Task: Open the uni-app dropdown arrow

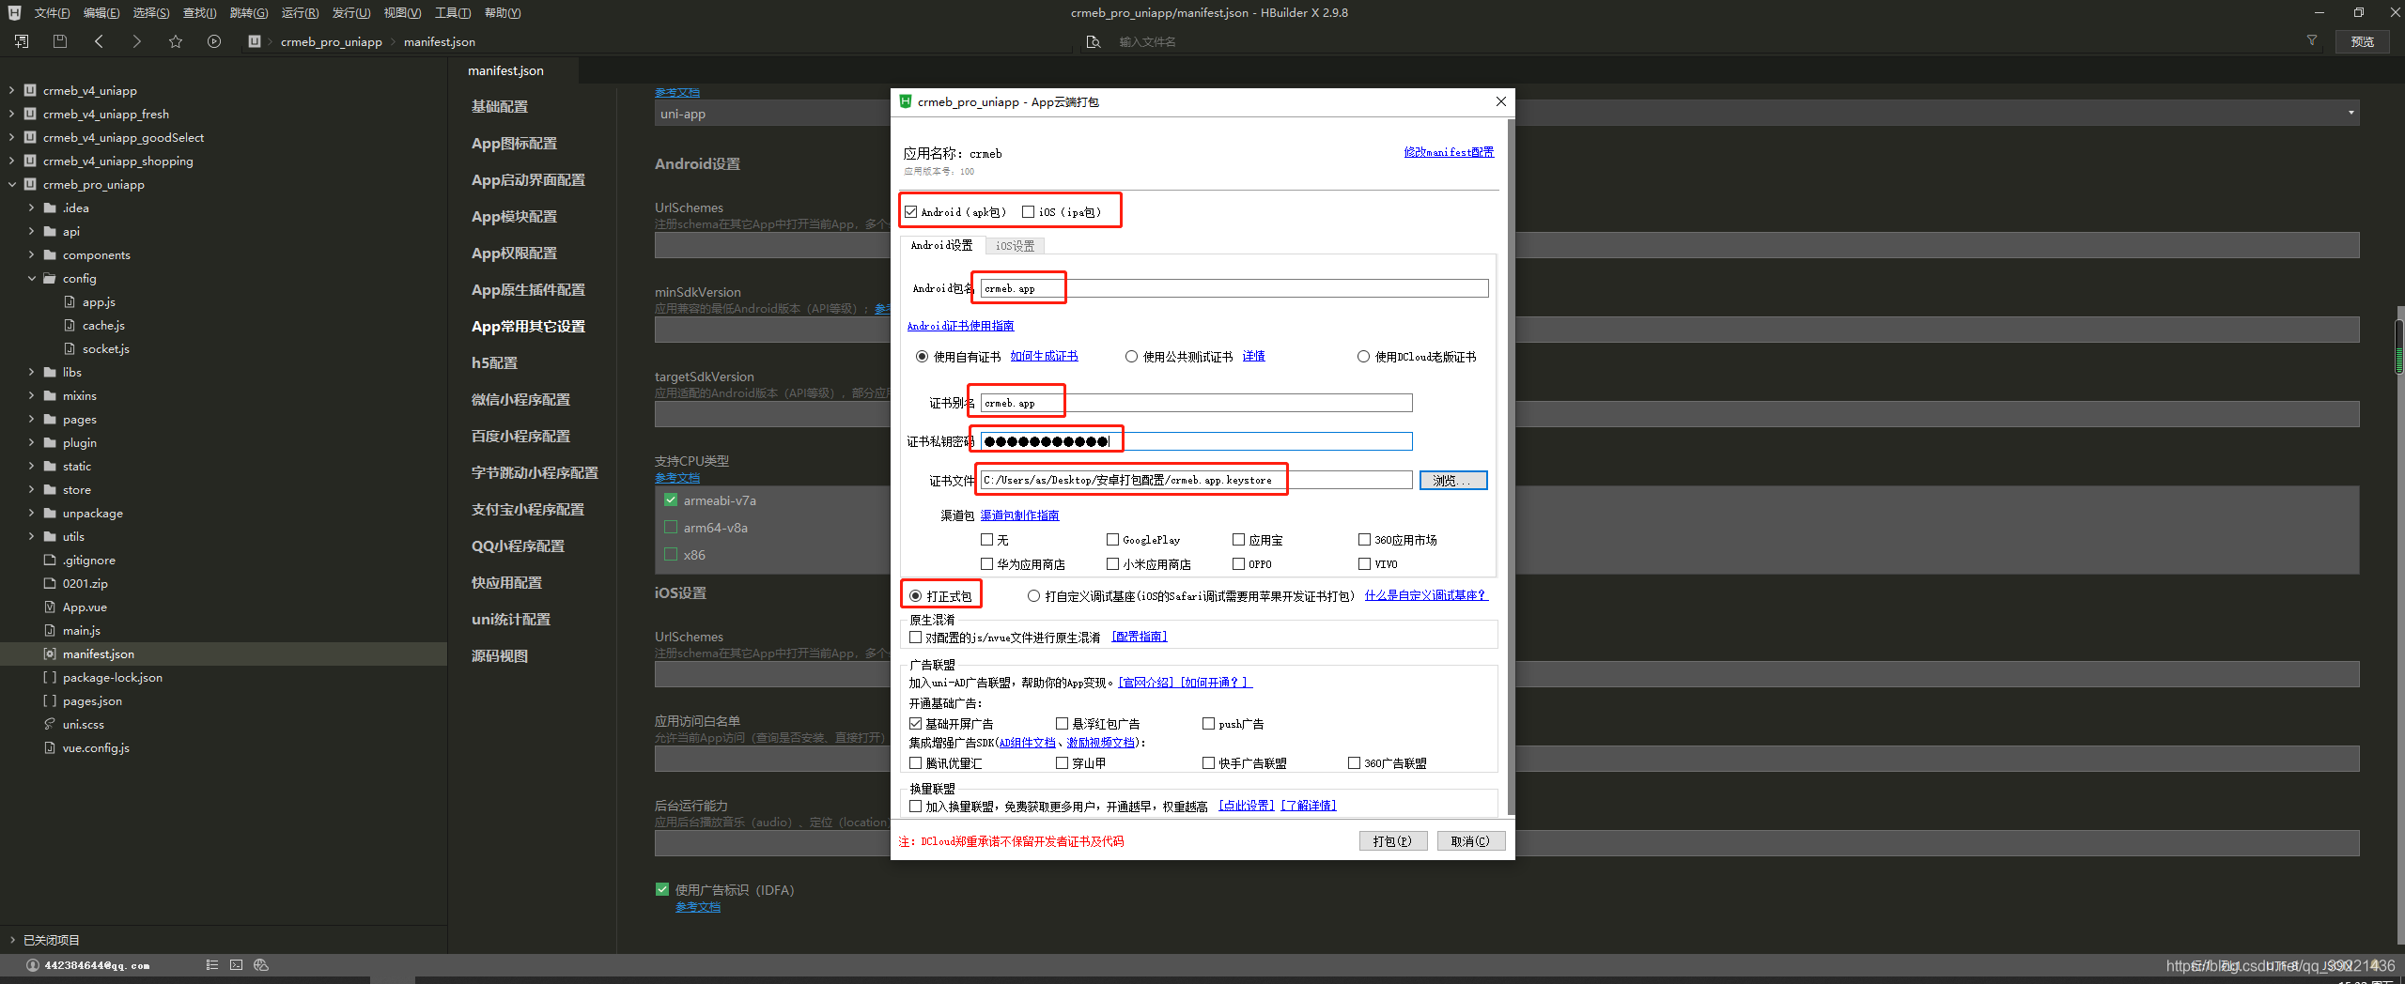Action: pos(2351,114)
